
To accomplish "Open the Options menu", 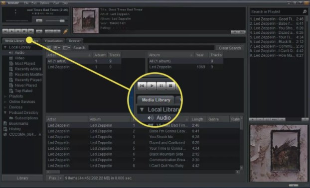I will pyautogui.click(x=44, y=3).
